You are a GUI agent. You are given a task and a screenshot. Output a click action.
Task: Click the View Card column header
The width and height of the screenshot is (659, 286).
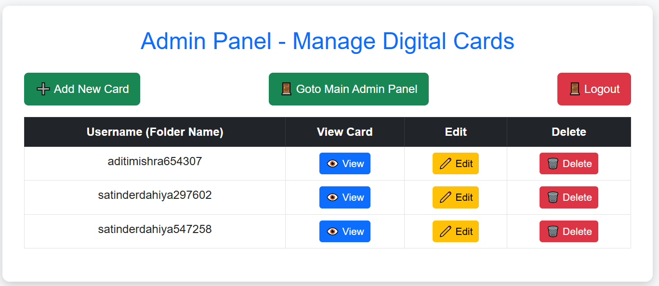(344, 131)
